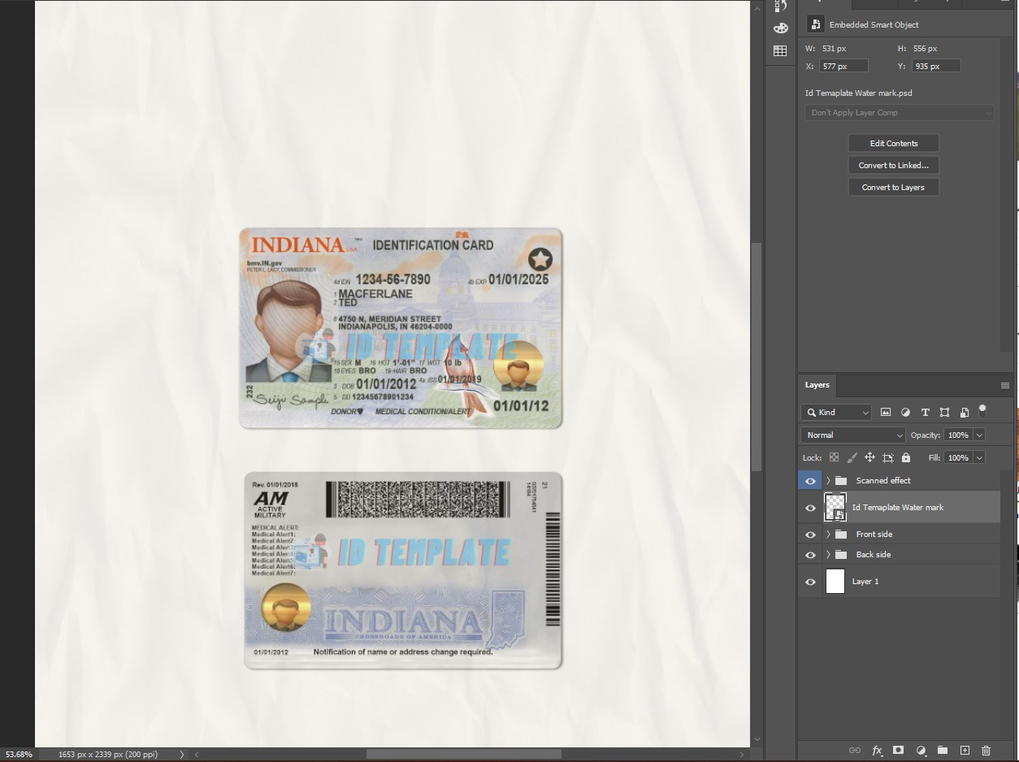Select the Layer 1 name
This screenshot has width=1019, height=762.
pyautogui.click(x=865, y=582)
